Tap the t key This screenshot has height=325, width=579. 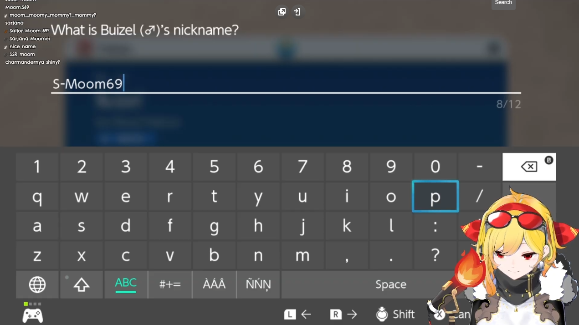[x=214, y=196]
